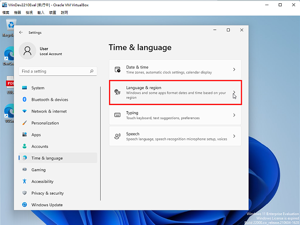The image size is (300, 225).
Task: Minimize the Settings window
Action: click(x=215, y=30)
